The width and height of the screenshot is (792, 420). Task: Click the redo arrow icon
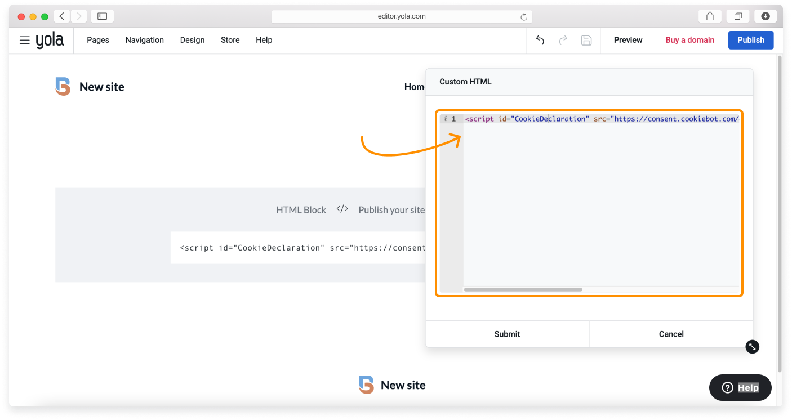563,40
